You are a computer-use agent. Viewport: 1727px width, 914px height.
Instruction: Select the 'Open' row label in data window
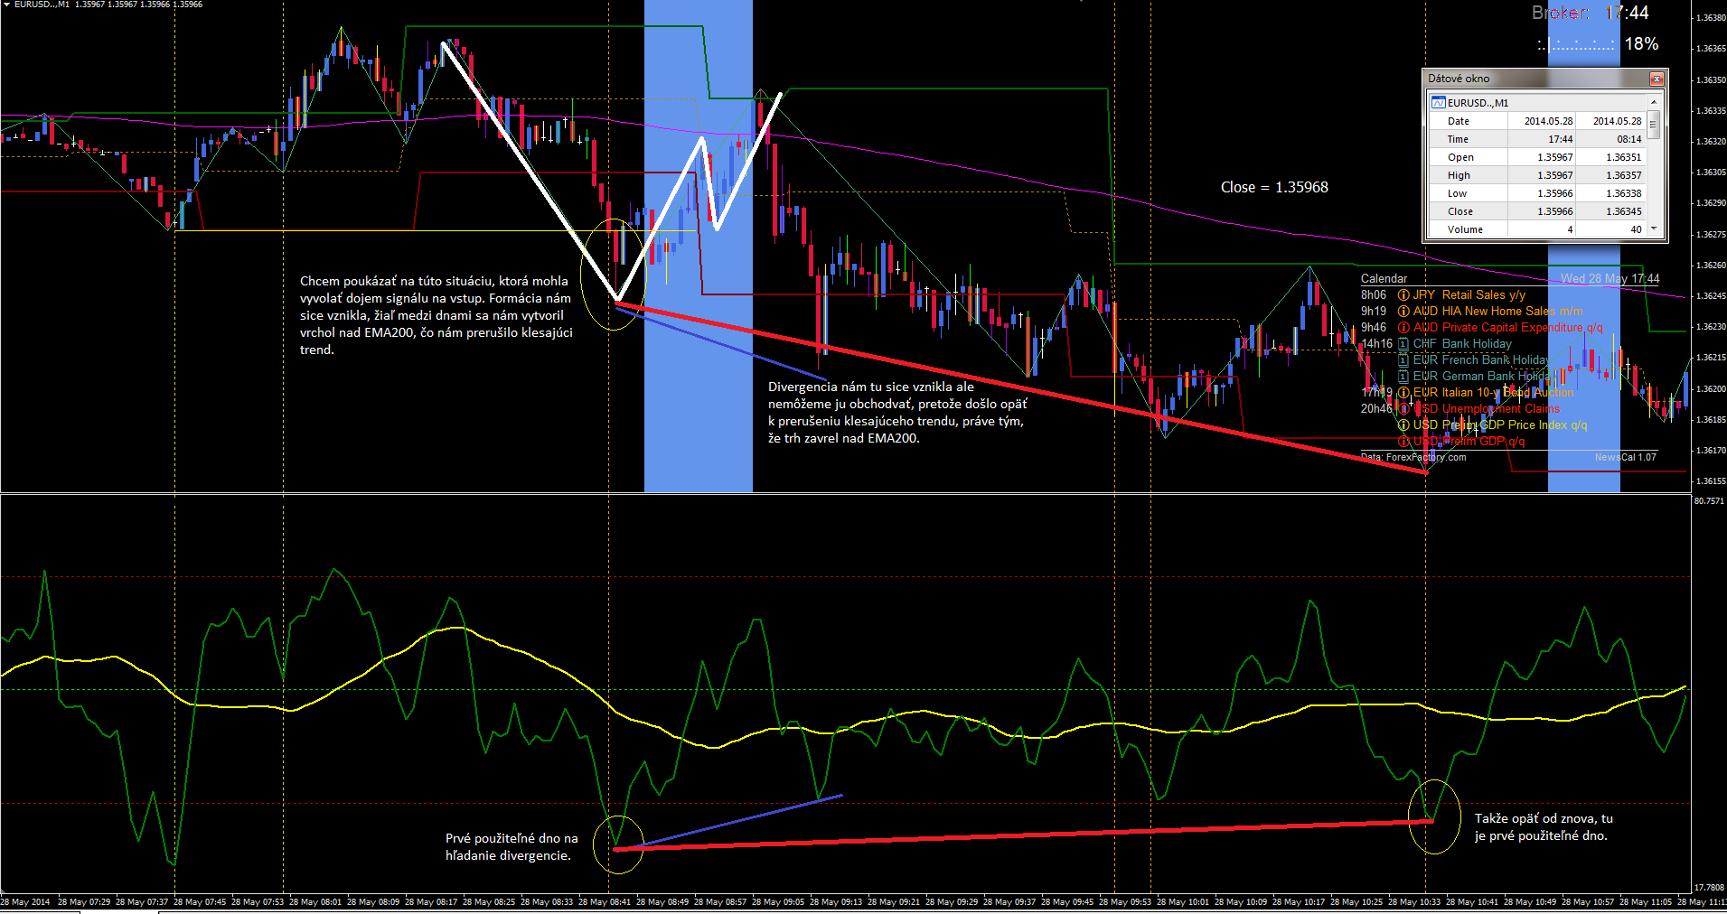tap(1460, 157)
